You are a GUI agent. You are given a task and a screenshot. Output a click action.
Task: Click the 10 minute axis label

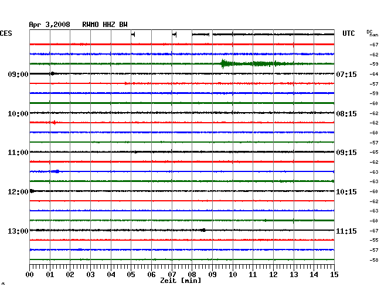pyautogui.click(x=233, y=274)
